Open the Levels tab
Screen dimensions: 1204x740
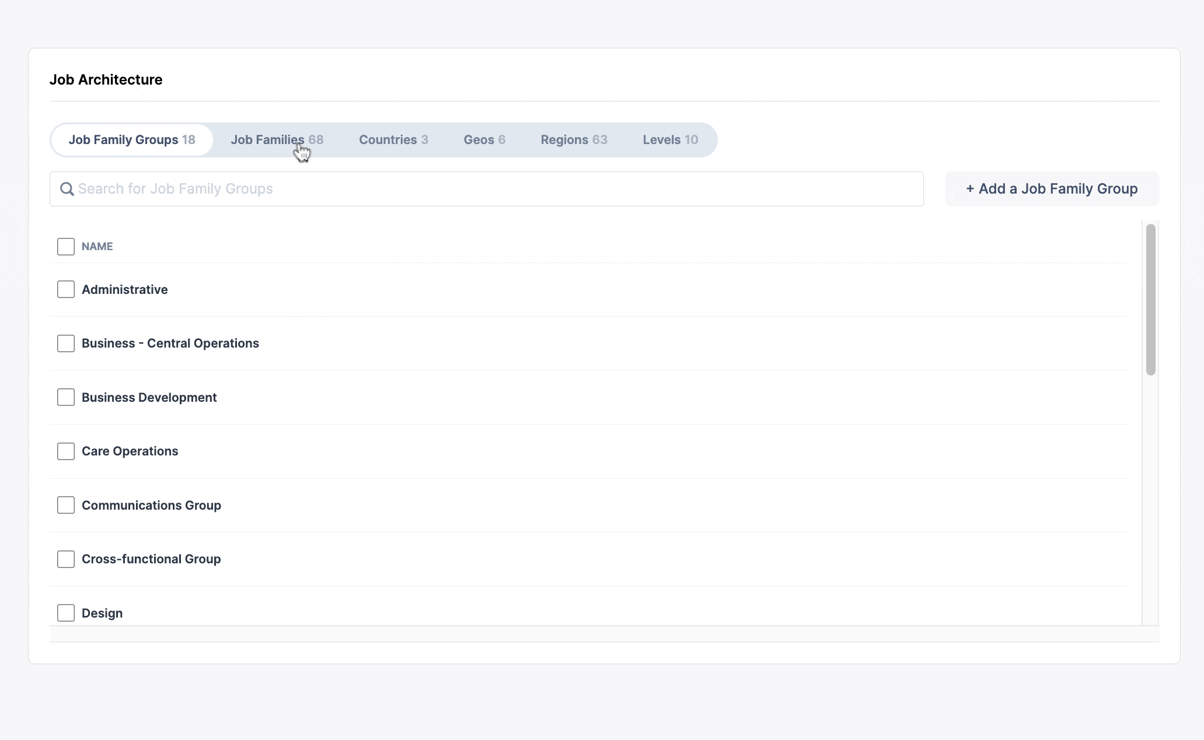point(671,140)
